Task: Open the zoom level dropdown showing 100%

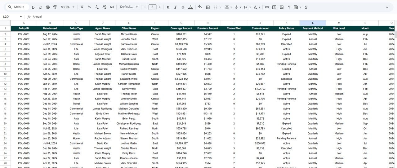Action: click(x=68, y=7)
